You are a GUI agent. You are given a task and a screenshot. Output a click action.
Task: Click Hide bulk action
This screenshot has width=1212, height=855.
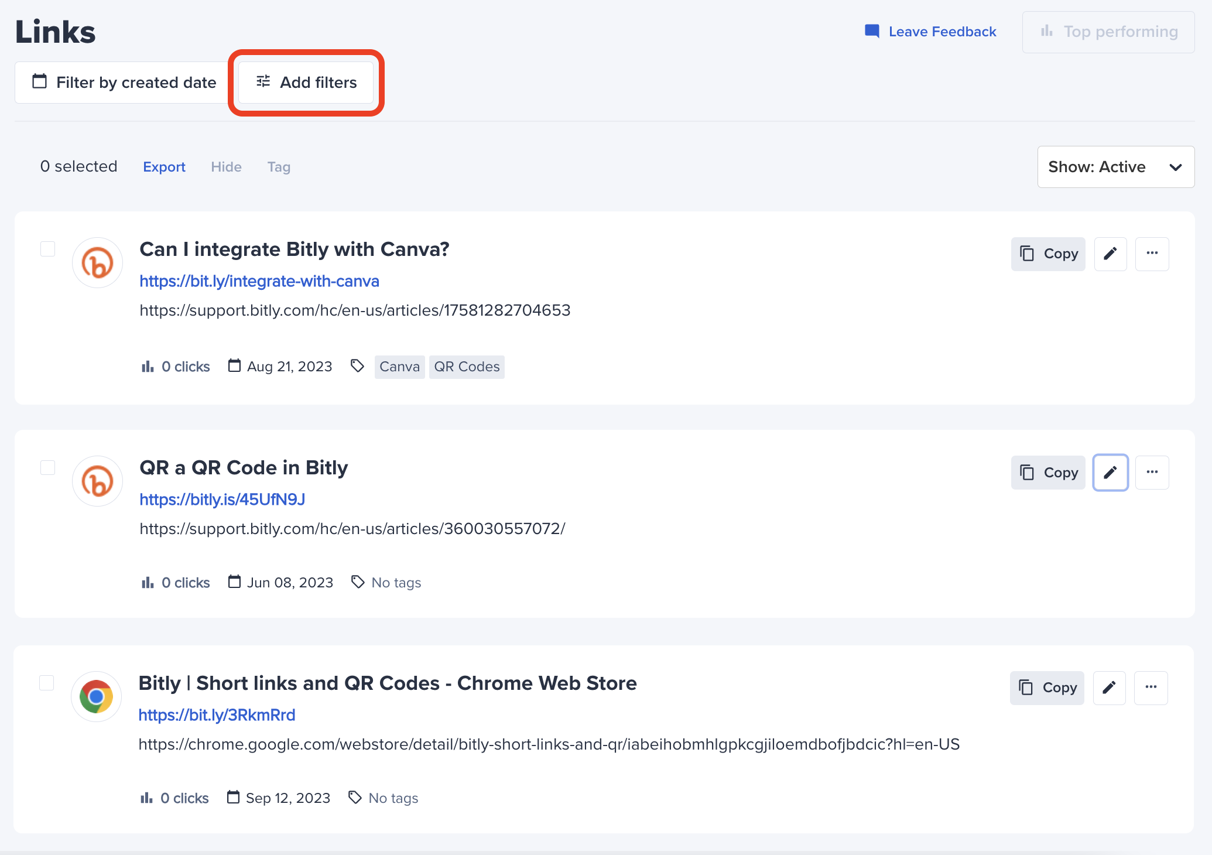226,167
